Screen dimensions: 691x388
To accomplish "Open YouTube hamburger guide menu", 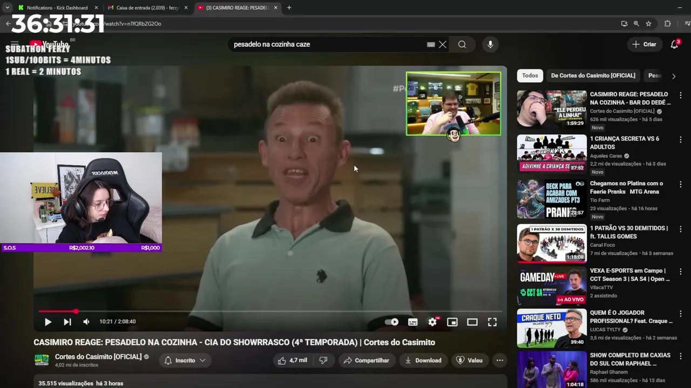I will 15,44.
